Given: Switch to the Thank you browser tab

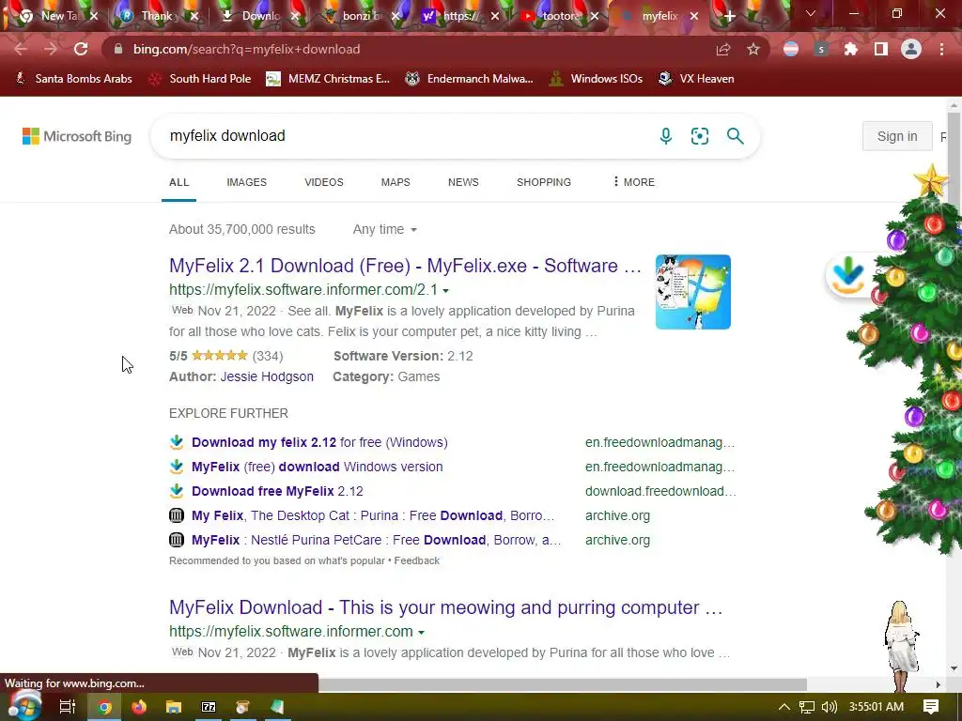Looking at the screenshot, I should point(157,16).
